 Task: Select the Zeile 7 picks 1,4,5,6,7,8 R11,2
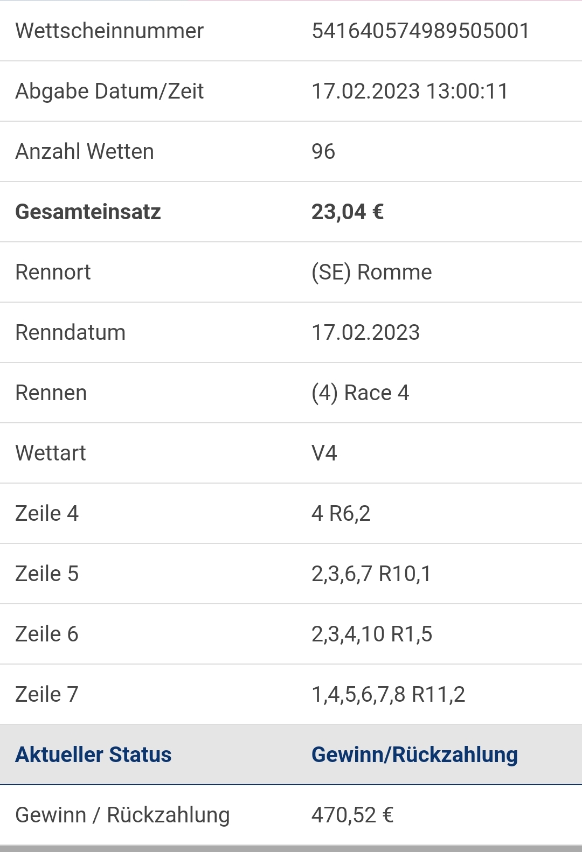tap(389, 694)
